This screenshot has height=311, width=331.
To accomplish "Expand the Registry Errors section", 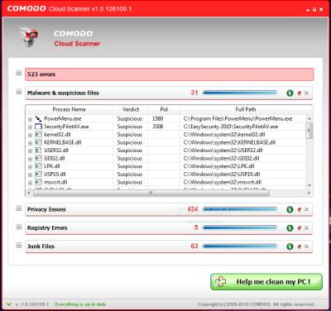I will pyautogui.click(x=18, y=227).
